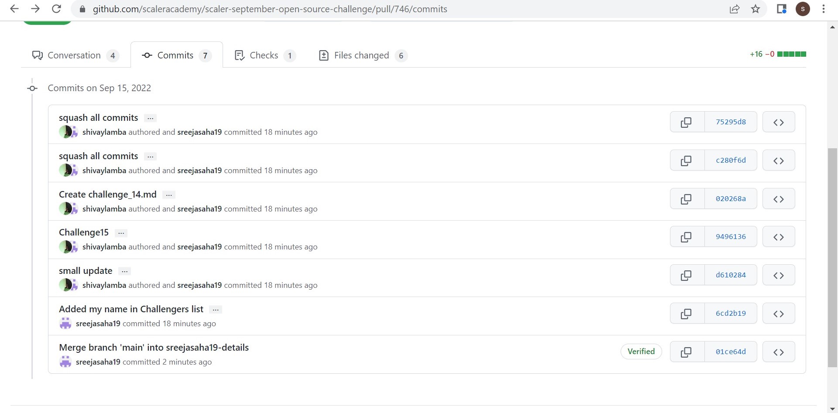Go forward in browser history
The width and height of the screenshot is (838, 413).
[35, 9]
